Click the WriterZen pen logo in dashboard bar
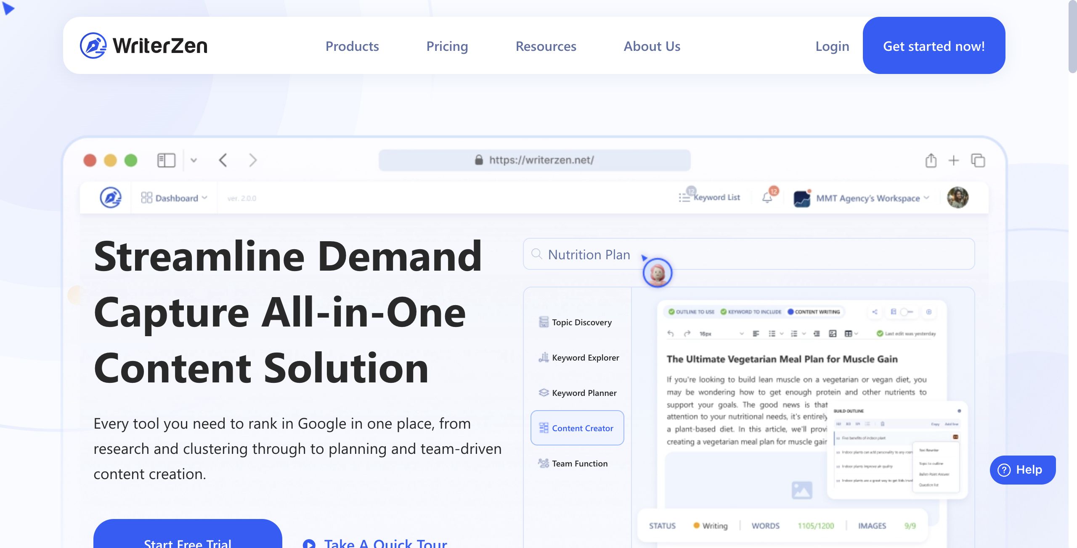Screen dimensions: 1077x548 (x=111, y=197)
